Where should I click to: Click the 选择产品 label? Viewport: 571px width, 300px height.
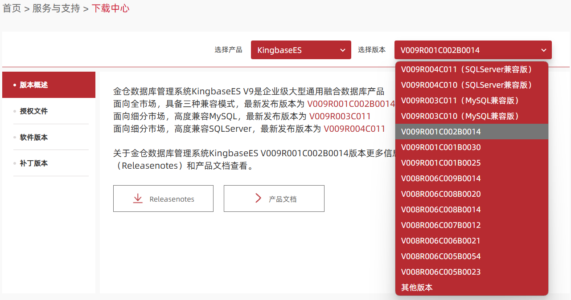click(228, 50)
